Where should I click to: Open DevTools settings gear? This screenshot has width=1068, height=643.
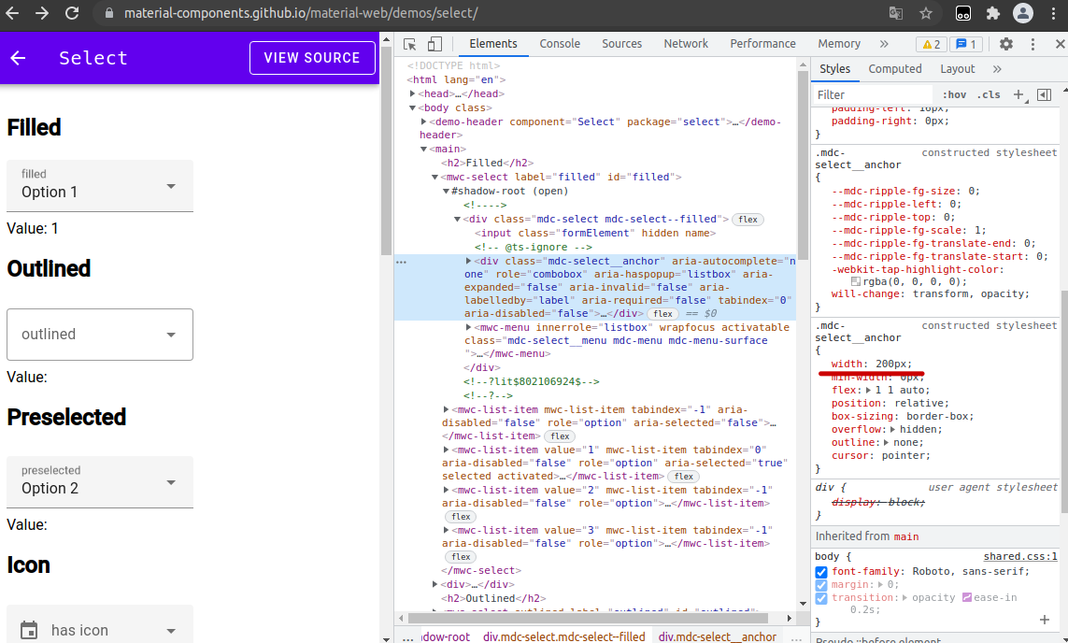coord(1006,44)
